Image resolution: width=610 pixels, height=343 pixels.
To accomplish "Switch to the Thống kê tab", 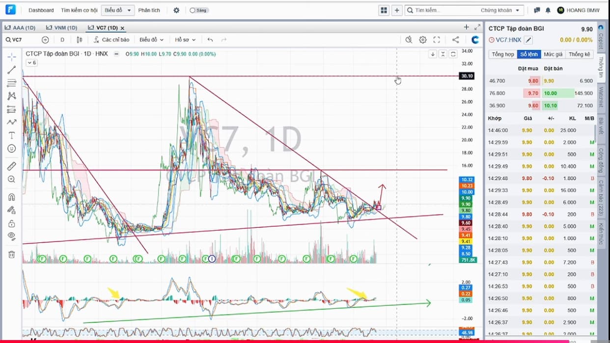I will 580,54.
